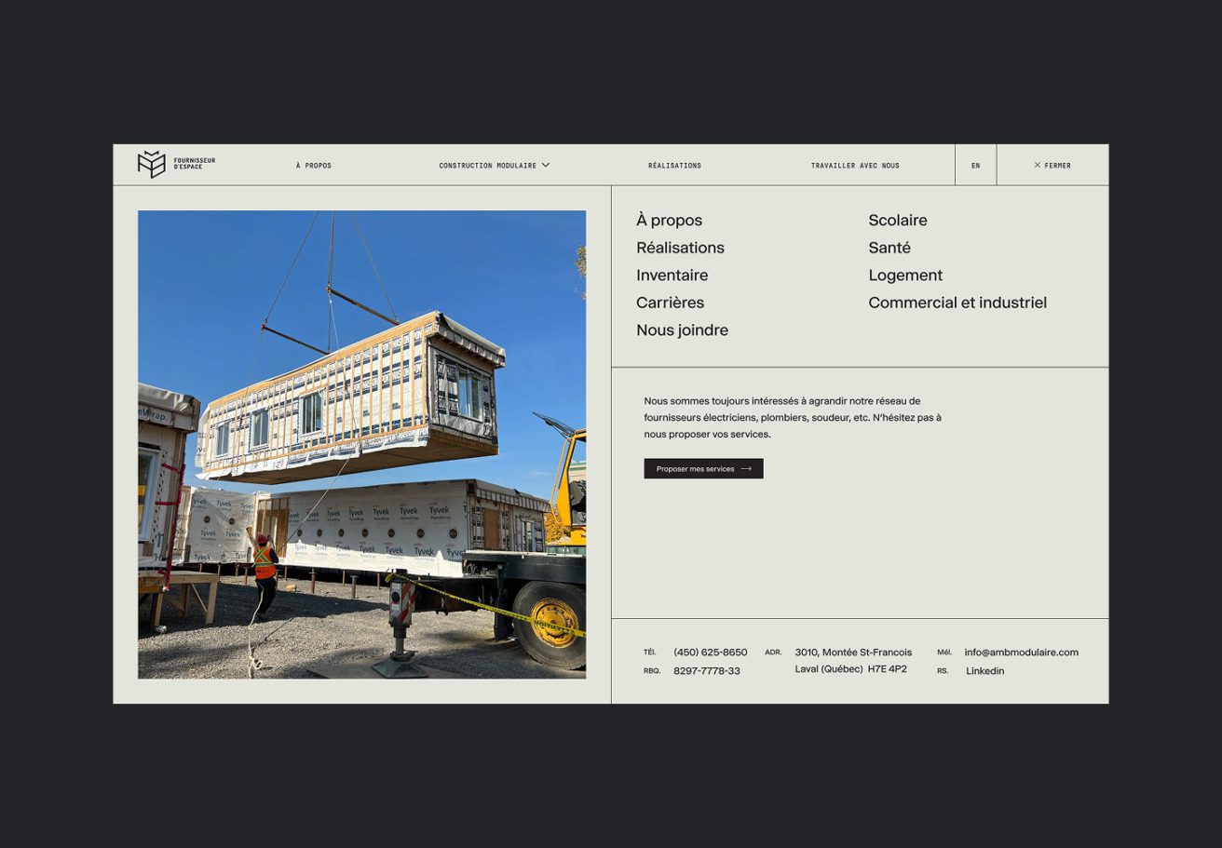This screenshot has height=848, width=1222.
Task: Click the X icon beside Fermer
Action: [x=1037, y=166]
